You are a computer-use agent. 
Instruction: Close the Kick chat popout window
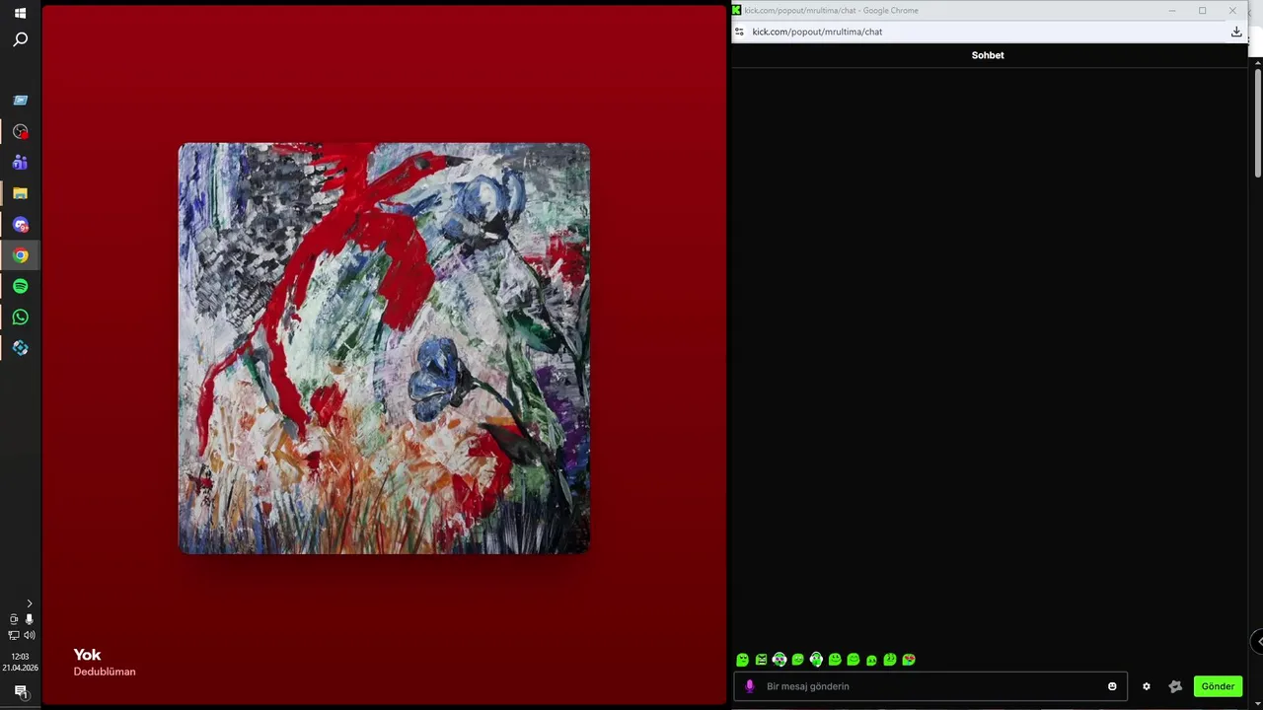pyautogui.click(x=1232, y=11)
